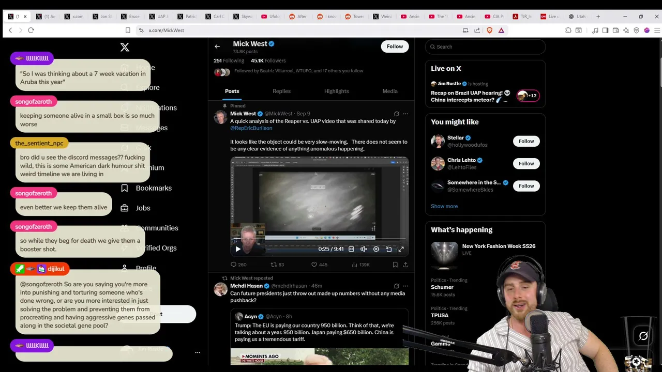Open the Acyn quoted post
Image resolution: width=662 pixels, height=372 pixels.
click(320, 336)
